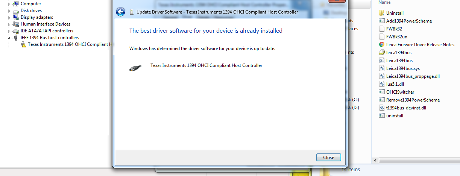
Task: Click the Add1394PowerScheme file name
Action: click(x=409, y=21)
